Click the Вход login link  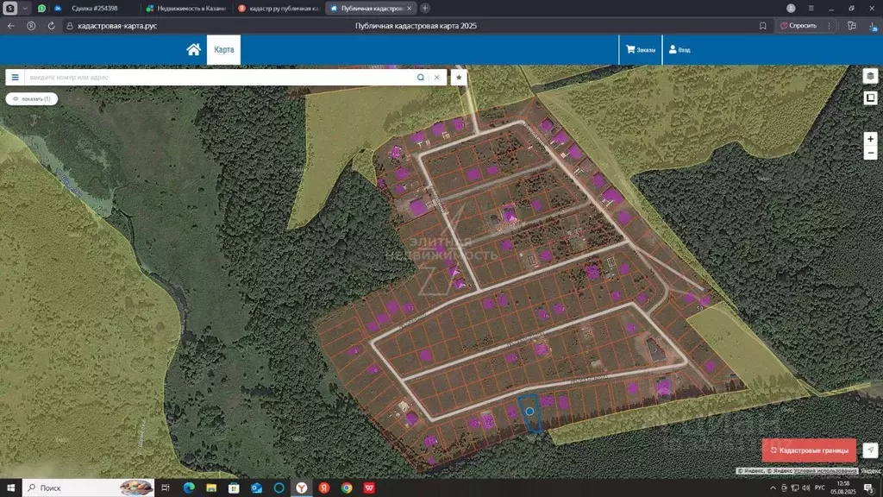click(679, 50)
